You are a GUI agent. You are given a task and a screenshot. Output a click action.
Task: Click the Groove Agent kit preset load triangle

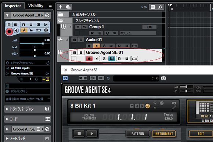(x=132, y=106)
